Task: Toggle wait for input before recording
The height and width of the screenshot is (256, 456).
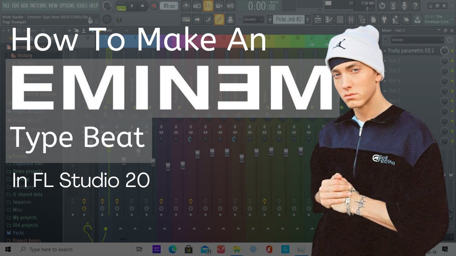Action: click(x=197, y=6)
